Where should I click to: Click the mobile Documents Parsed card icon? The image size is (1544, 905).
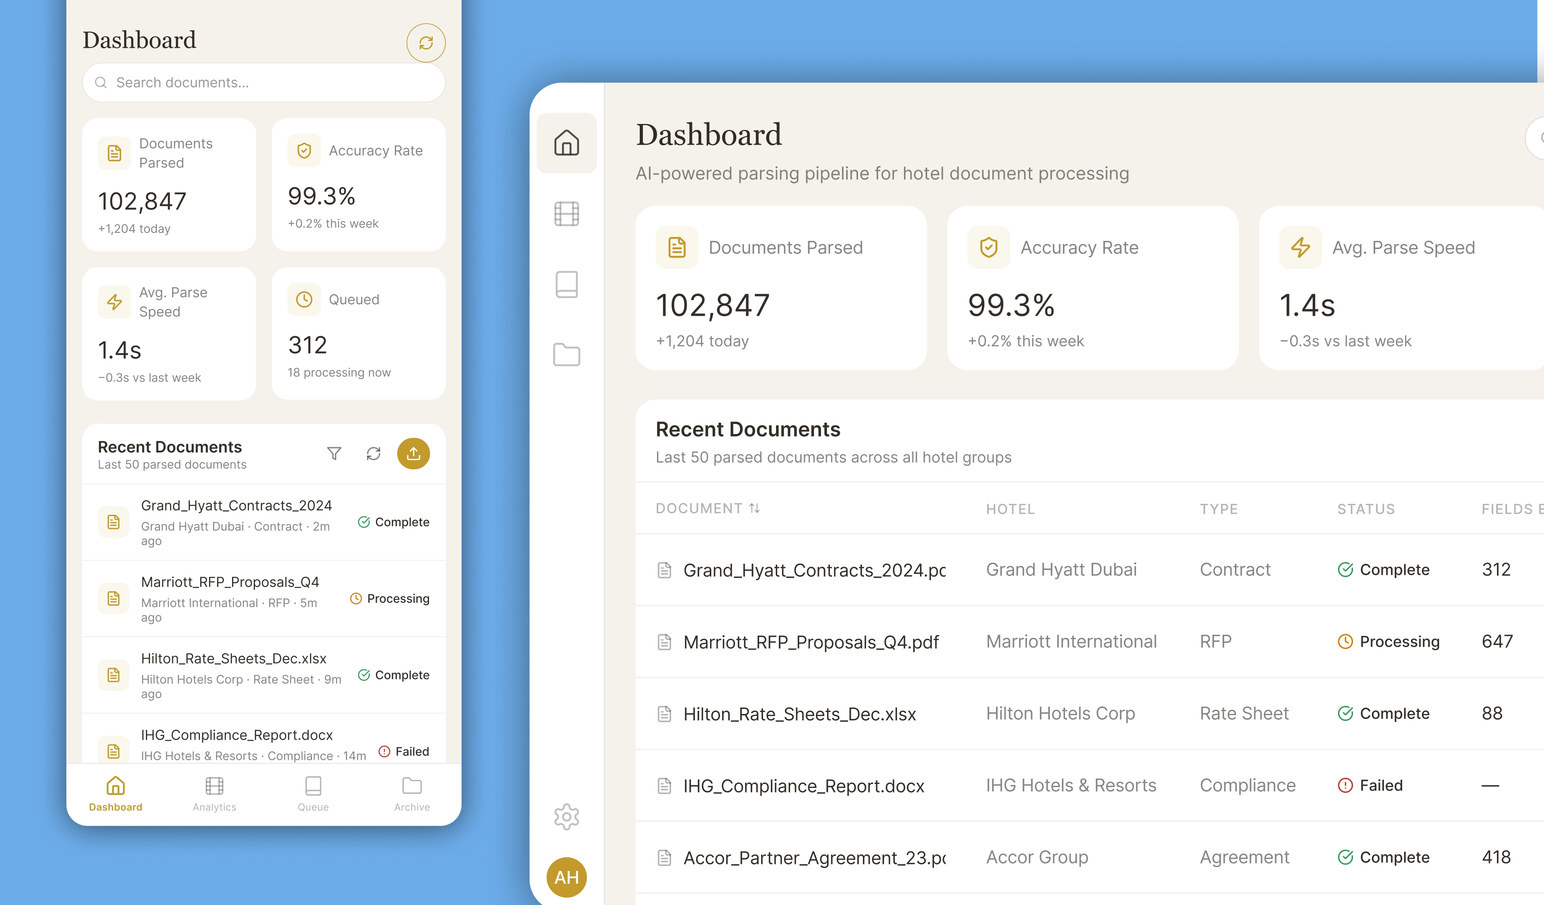pos(115,153)
